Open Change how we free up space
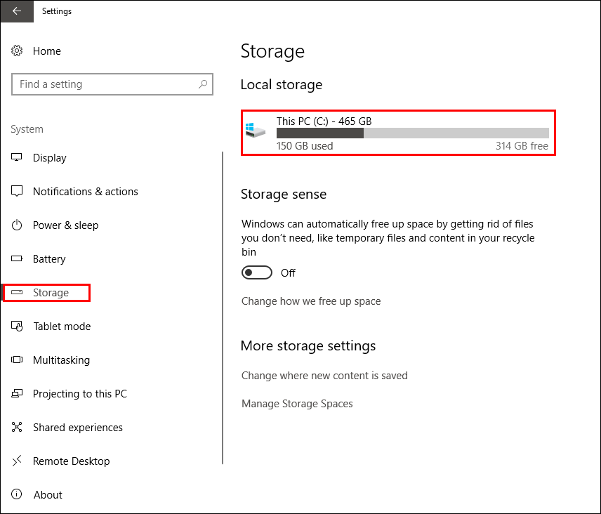 coord(311,301)
